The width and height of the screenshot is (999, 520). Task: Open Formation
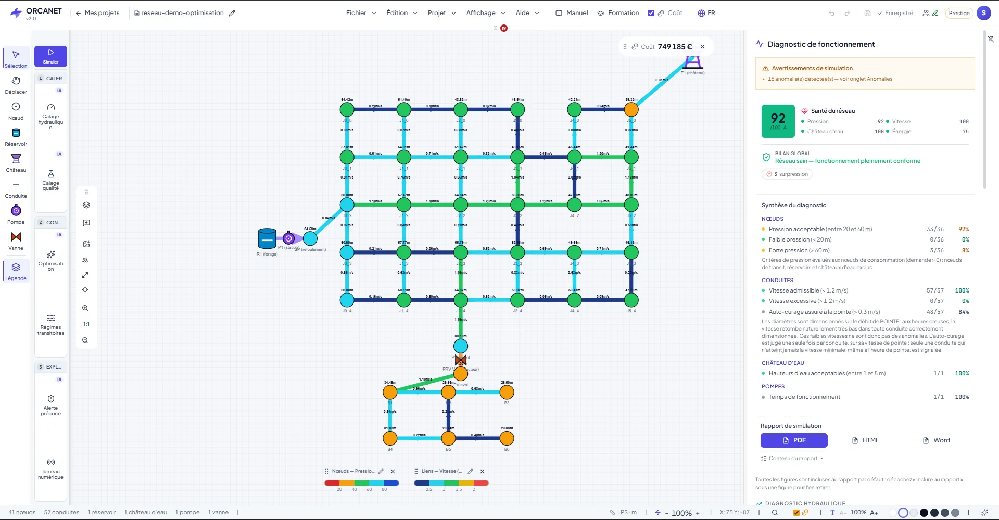pos(618,13)
